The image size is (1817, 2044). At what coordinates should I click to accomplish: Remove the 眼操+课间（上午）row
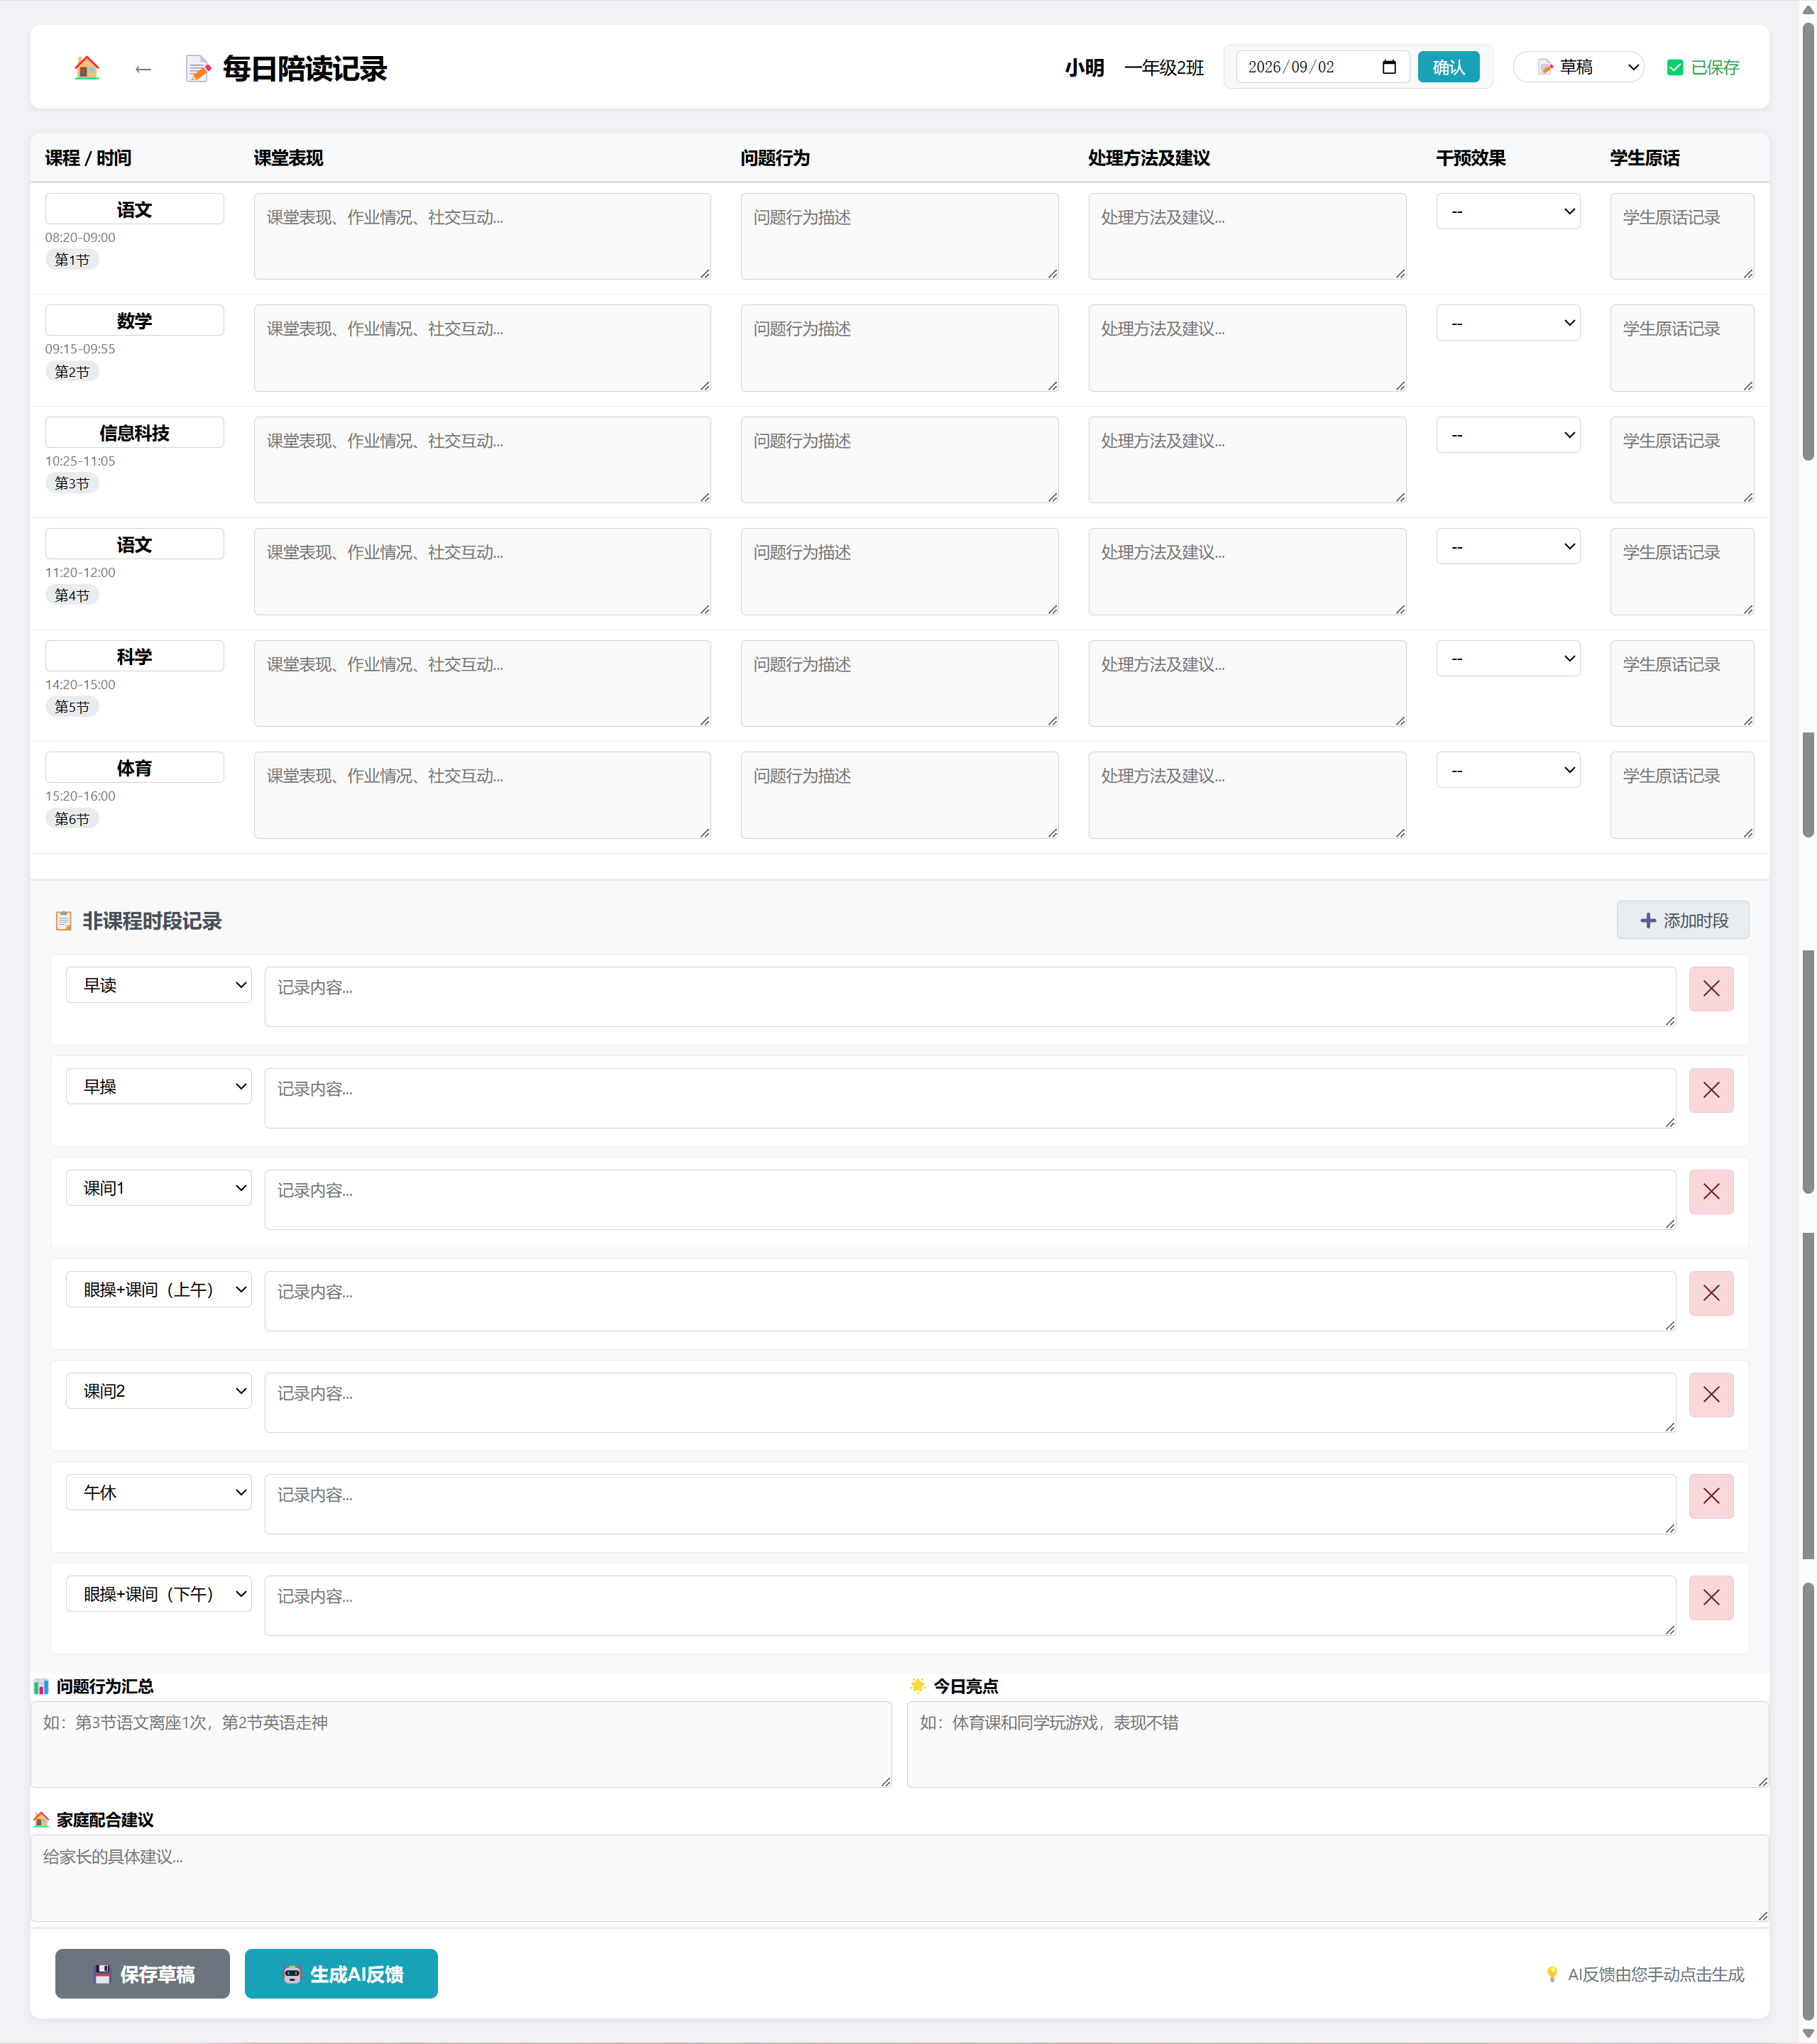click(1710, 1293)
